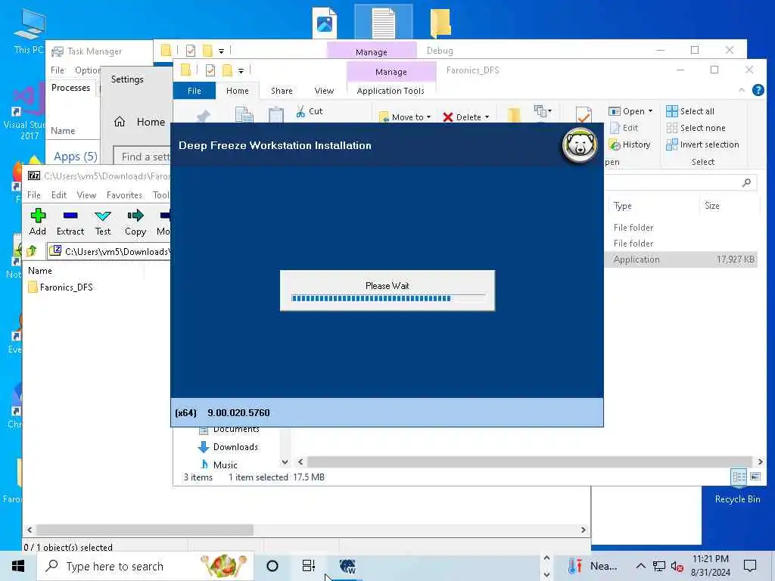The width and height of the screenshot is (775, 581).
Task: Click the Explorer search magnifier icon
Action: [746, 183]
